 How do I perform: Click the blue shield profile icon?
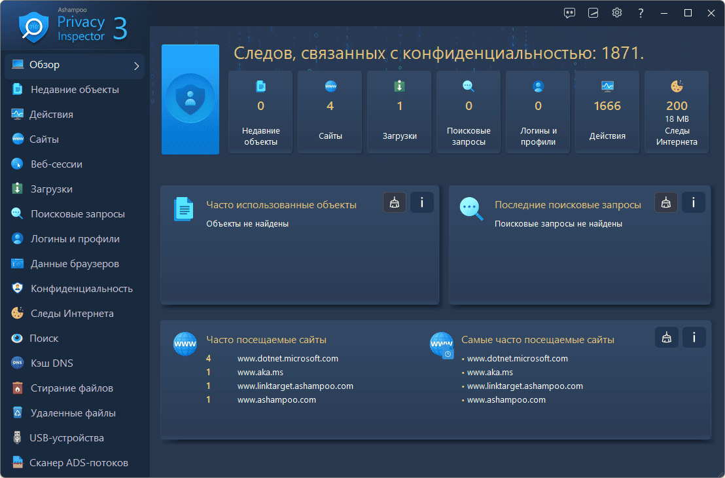tap(190, 100)
